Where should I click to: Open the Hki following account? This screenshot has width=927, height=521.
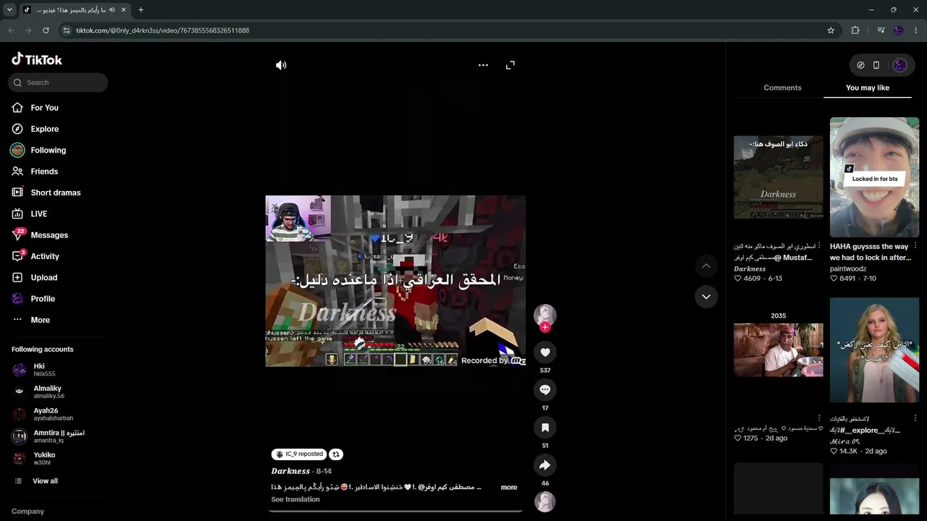[43, 370]
